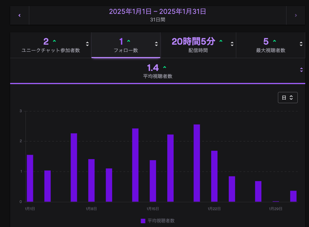The image size is (309, 227).
Task: Click the 平均視聴者数 legend label text
Action: [x=161, y=221]
